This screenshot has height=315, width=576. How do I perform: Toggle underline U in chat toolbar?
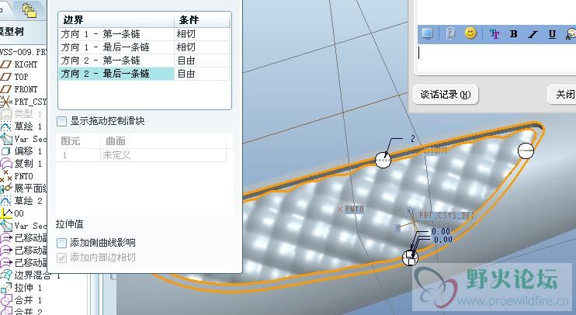click(552, 34)
